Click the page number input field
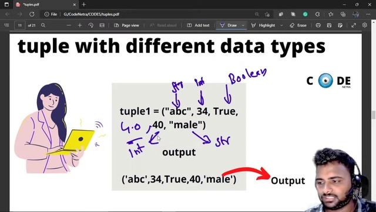Viewport: 376px width, 212px height. pos(19,25)
